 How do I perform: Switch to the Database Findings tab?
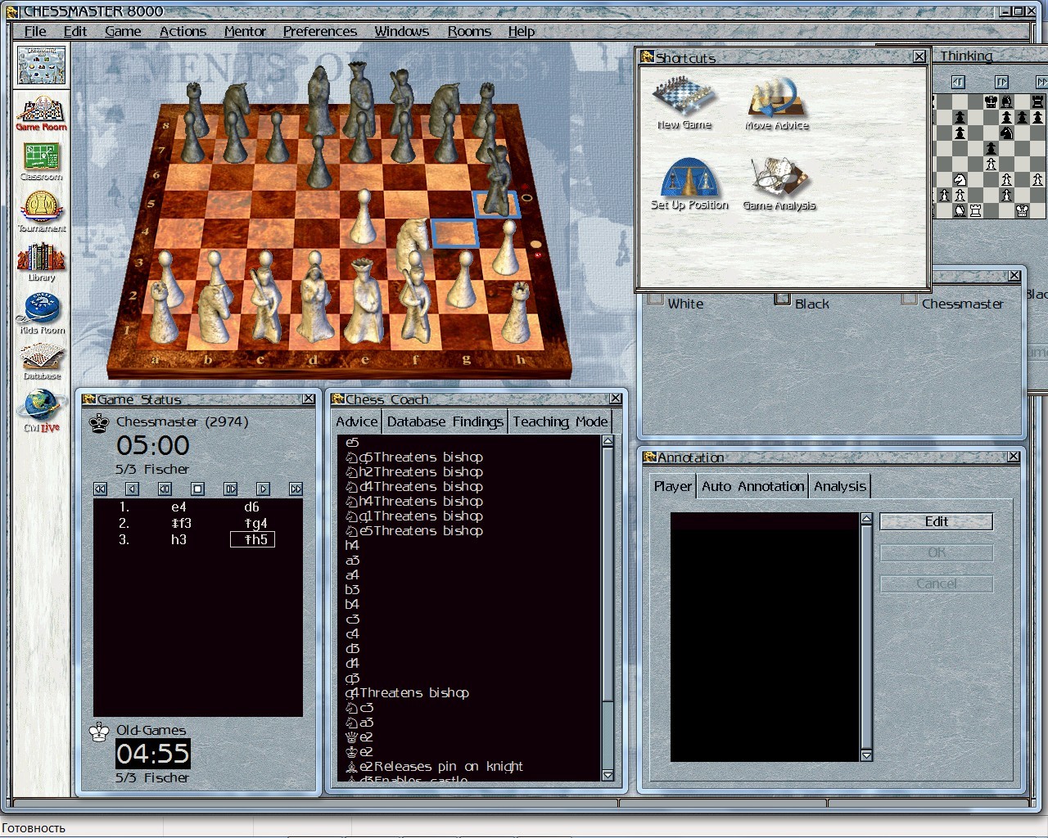pos(445,421)
